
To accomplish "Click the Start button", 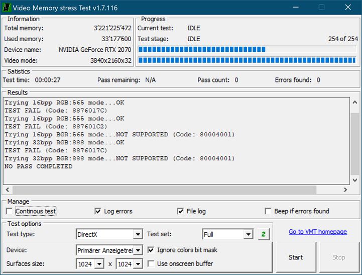I will tap(296, 257).
